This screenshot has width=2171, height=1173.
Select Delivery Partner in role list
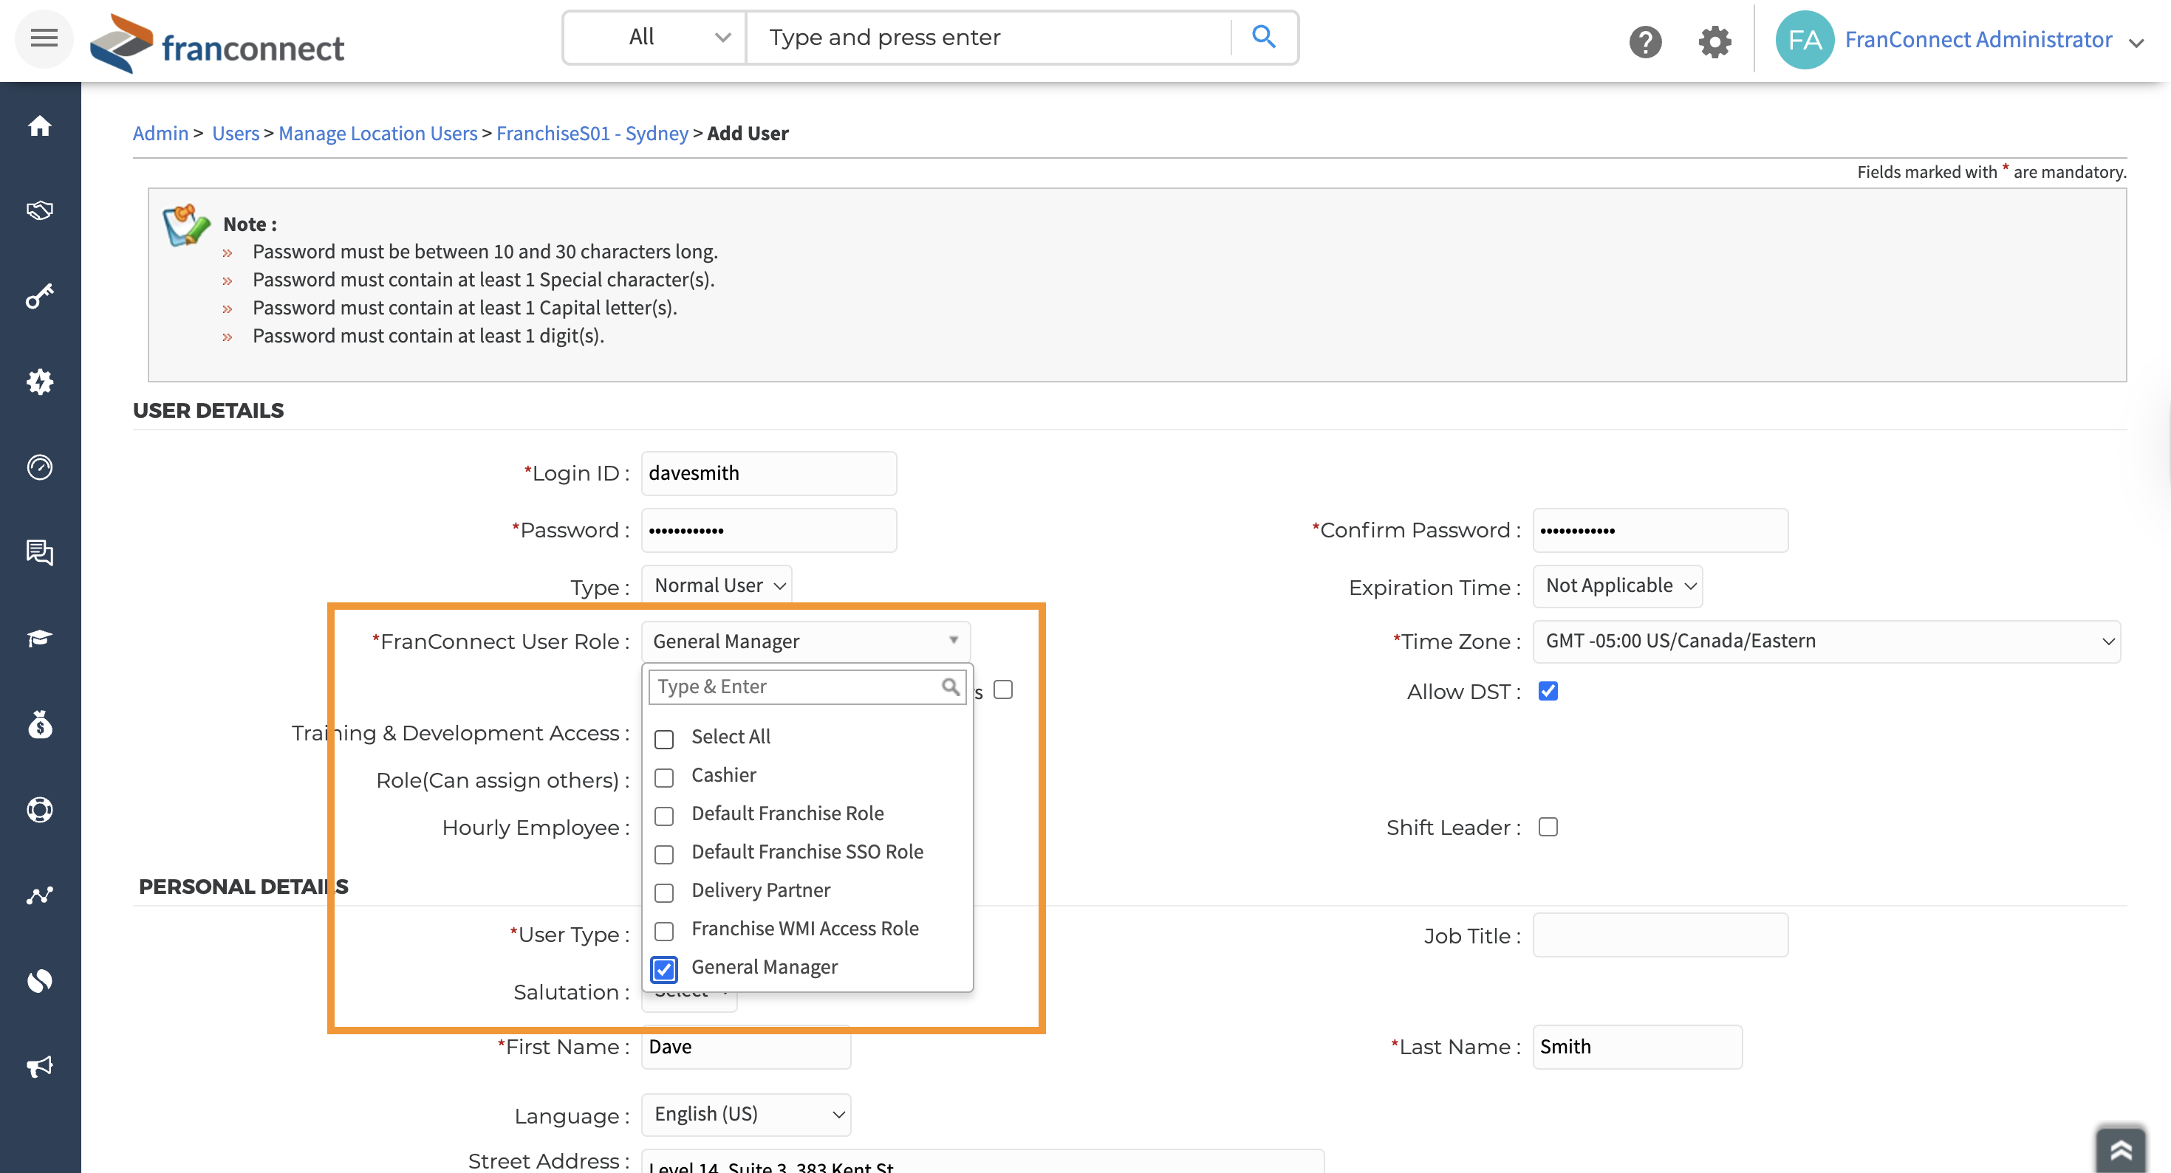coord(664,892)
